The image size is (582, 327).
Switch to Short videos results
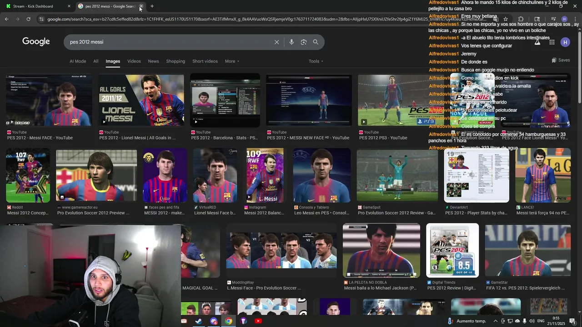[205, 61]
